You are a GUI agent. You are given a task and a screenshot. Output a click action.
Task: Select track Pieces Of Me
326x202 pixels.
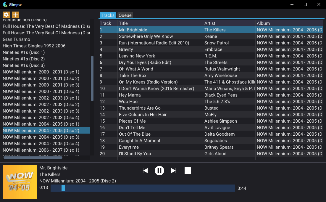[x=212, y=121]
